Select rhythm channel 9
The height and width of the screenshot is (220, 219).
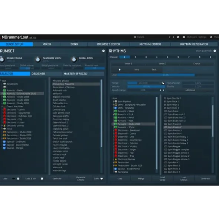point(210,57)
